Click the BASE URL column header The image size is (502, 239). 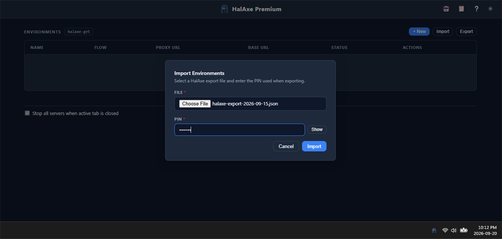coord(258,47)
